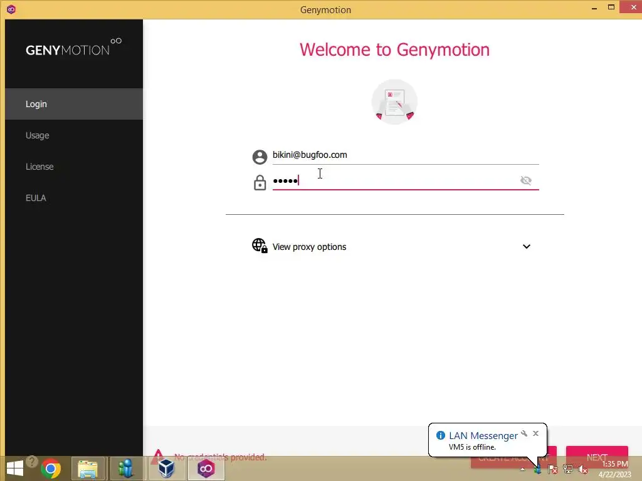Click the LAN Messenger info icon
Image resolution: width=642 pixels, height=481 pixels.
(441, 435)
